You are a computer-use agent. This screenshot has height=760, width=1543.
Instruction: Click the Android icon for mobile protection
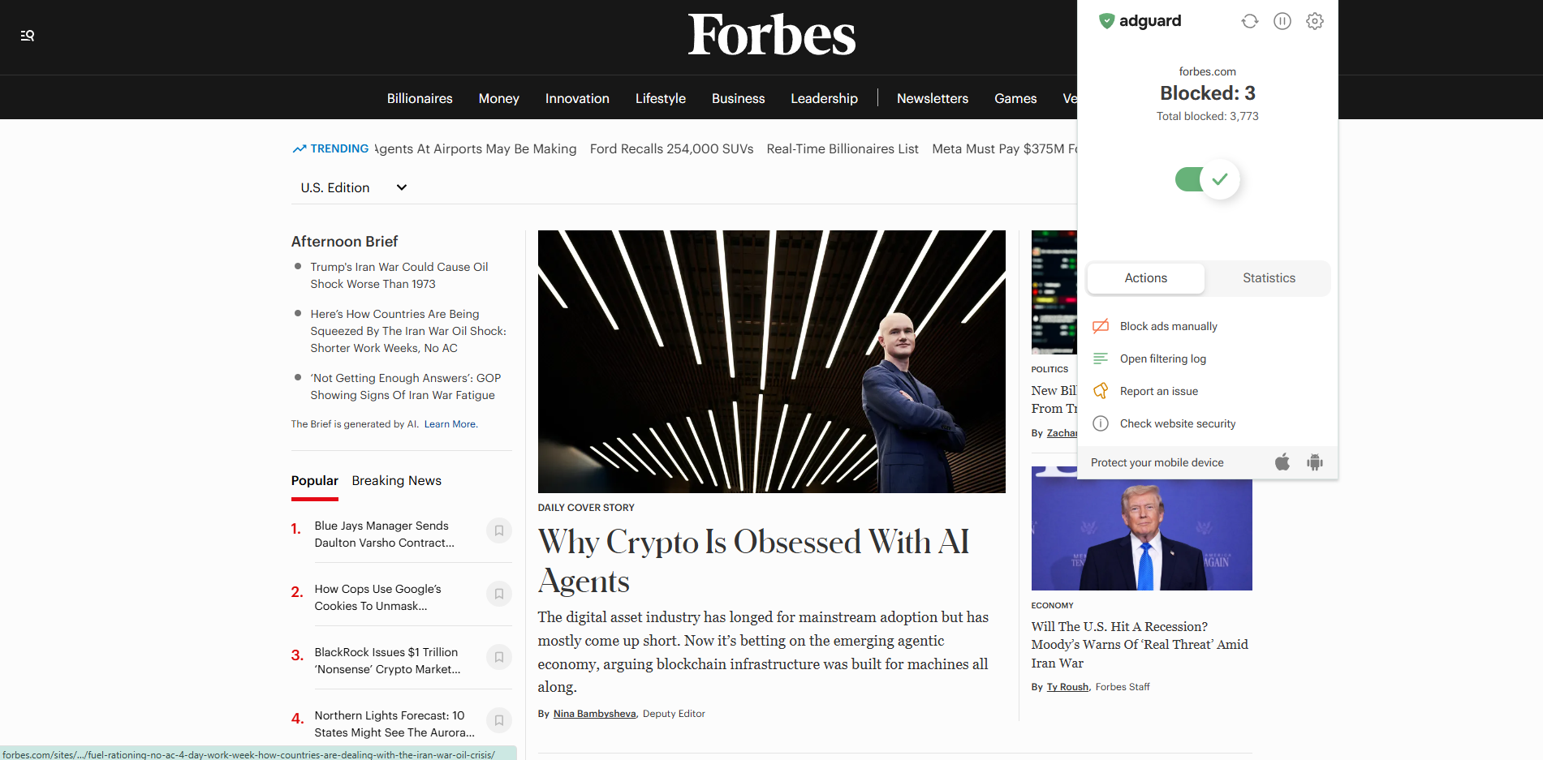coord(1315,462)
